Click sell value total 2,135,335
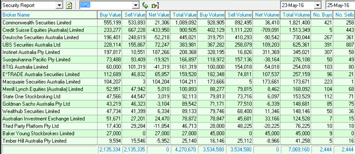 pyautogui.click(x=134, y=149)
